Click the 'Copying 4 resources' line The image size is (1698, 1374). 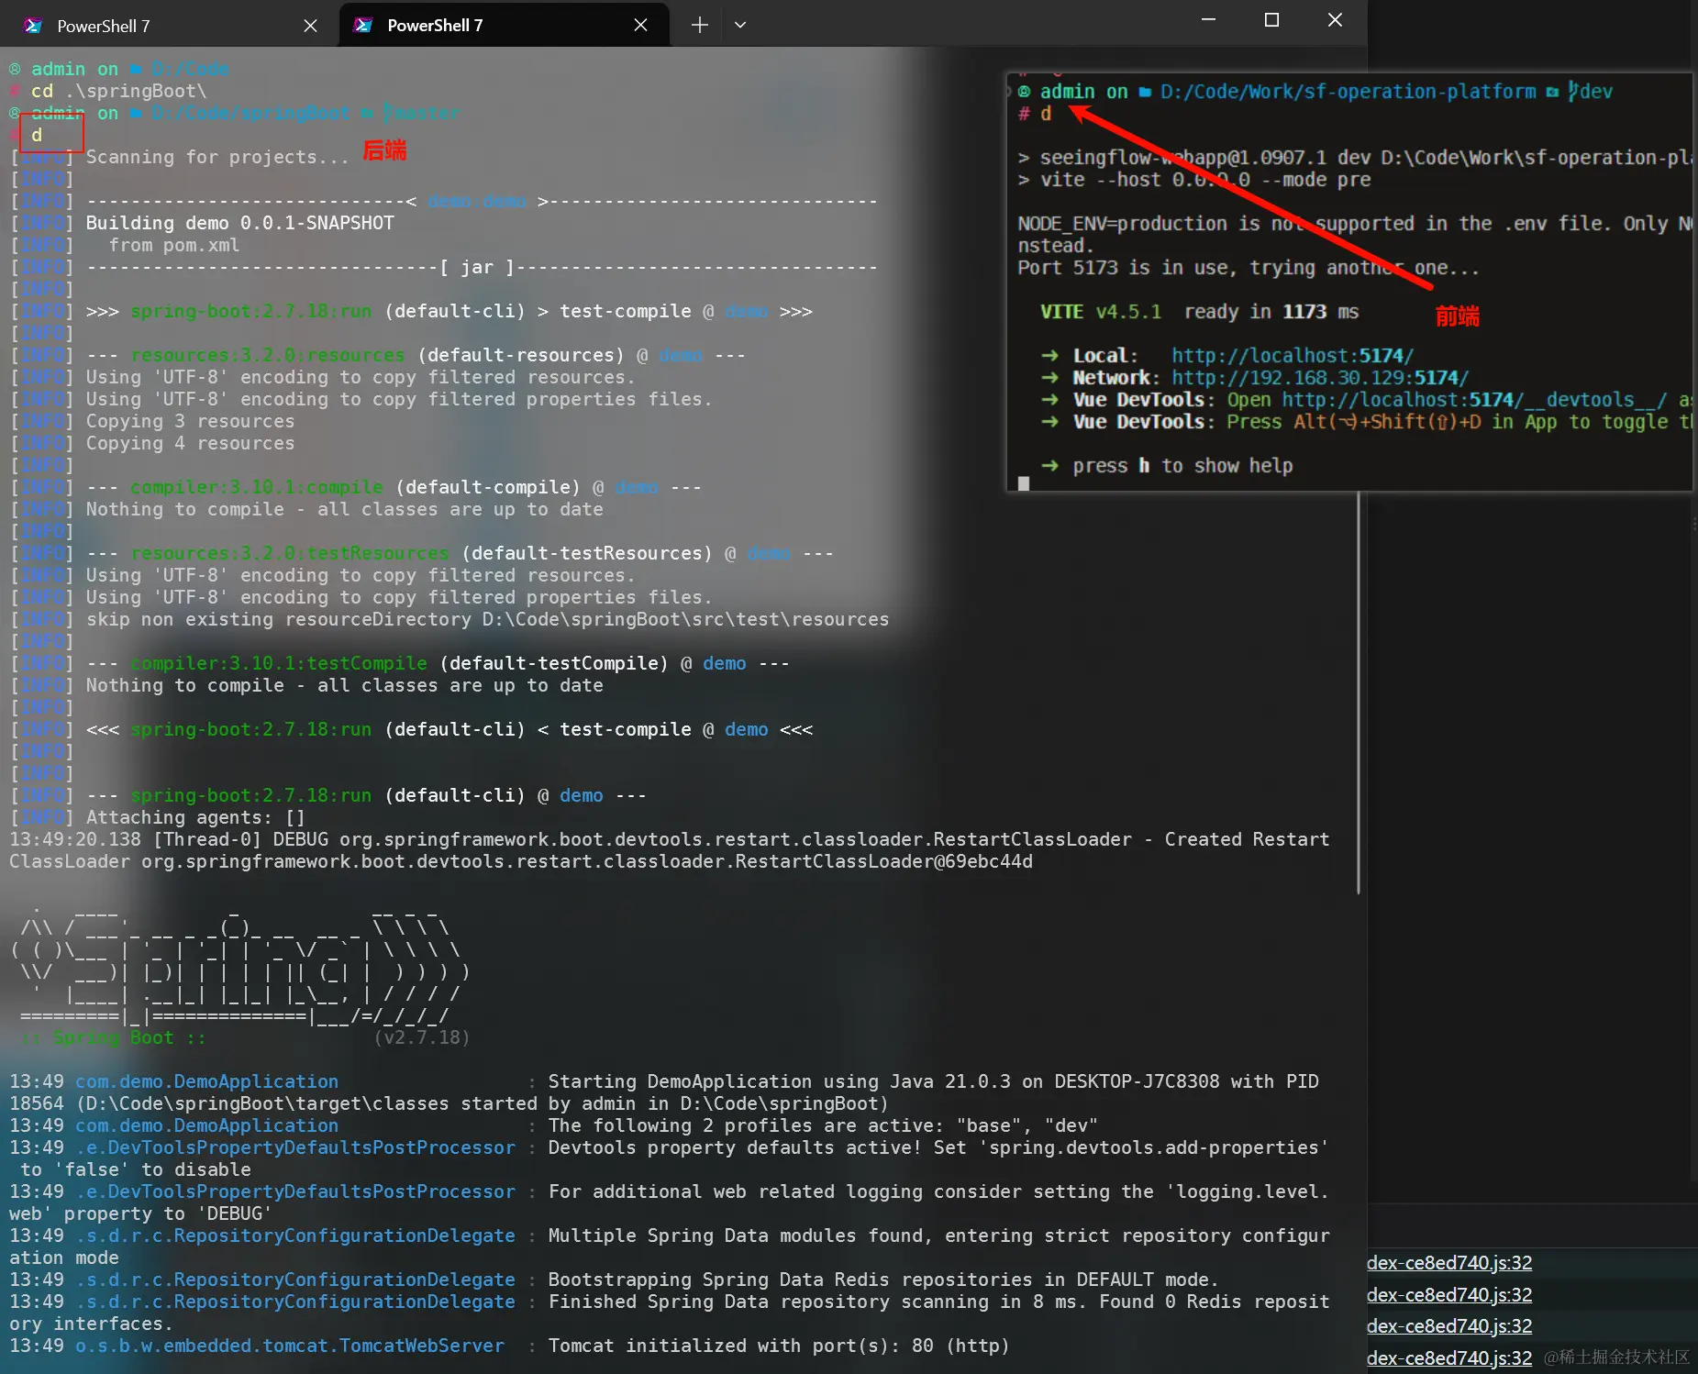(191, 444)
